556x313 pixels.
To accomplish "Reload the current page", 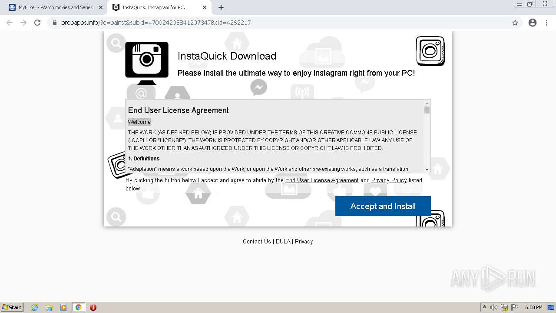I will click(x=37, y=23).
